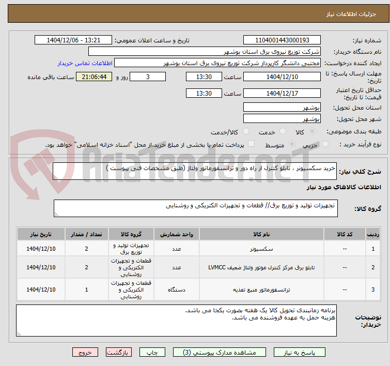
Task: Click the شرح کلی نیاز text area
Action: (x=195, y=171)
